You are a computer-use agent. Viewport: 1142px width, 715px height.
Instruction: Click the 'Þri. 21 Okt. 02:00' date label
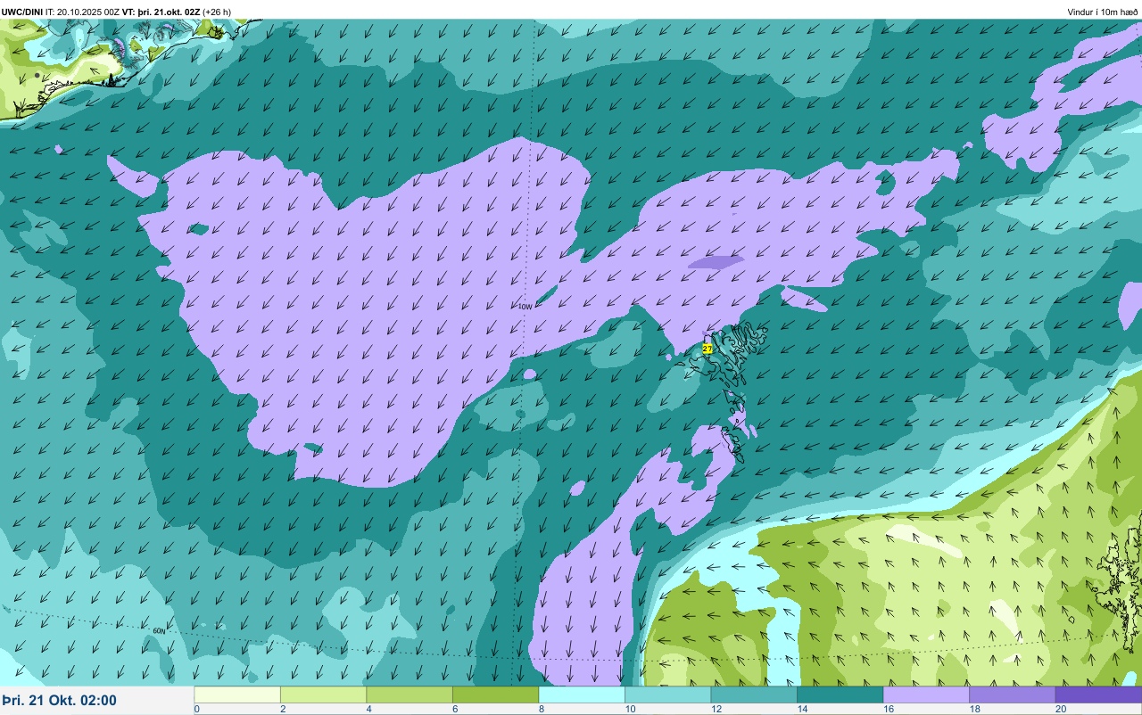pyautogui.click(x=59, y=701)
